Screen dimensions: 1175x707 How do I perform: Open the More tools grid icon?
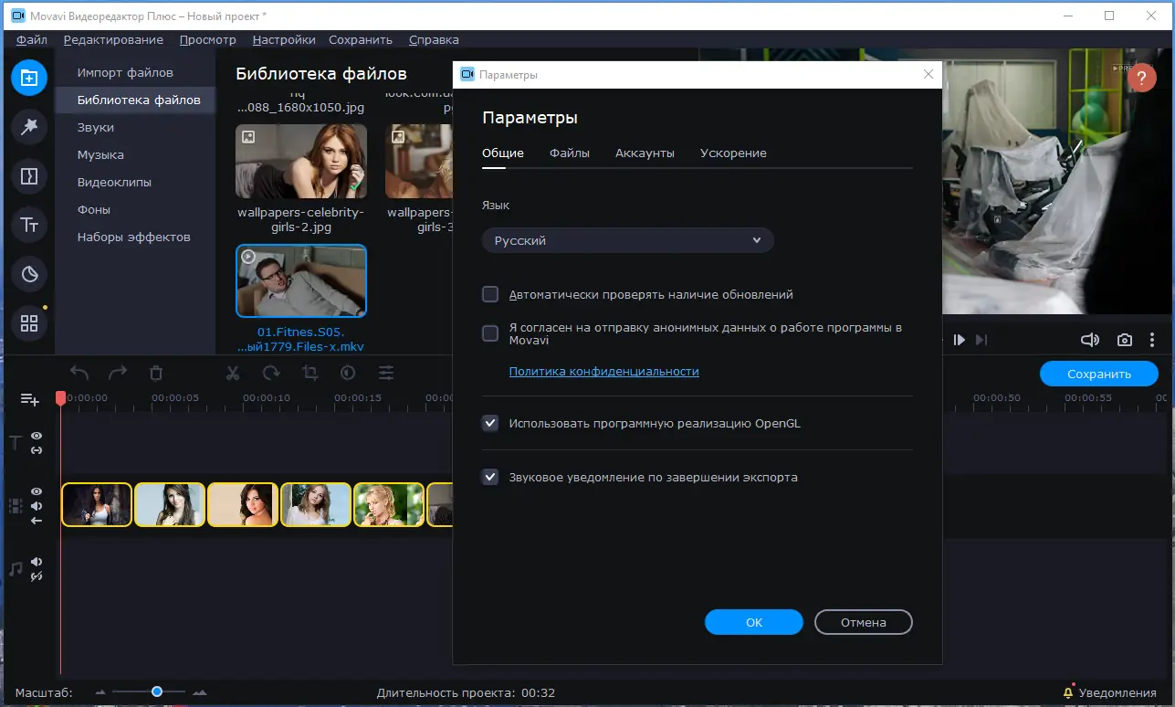click(x=29, y=324)
